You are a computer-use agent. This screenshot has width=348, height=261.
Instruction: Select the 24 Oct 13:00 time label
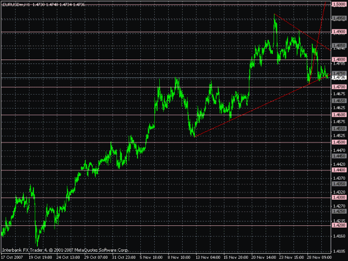click(68, 258)
